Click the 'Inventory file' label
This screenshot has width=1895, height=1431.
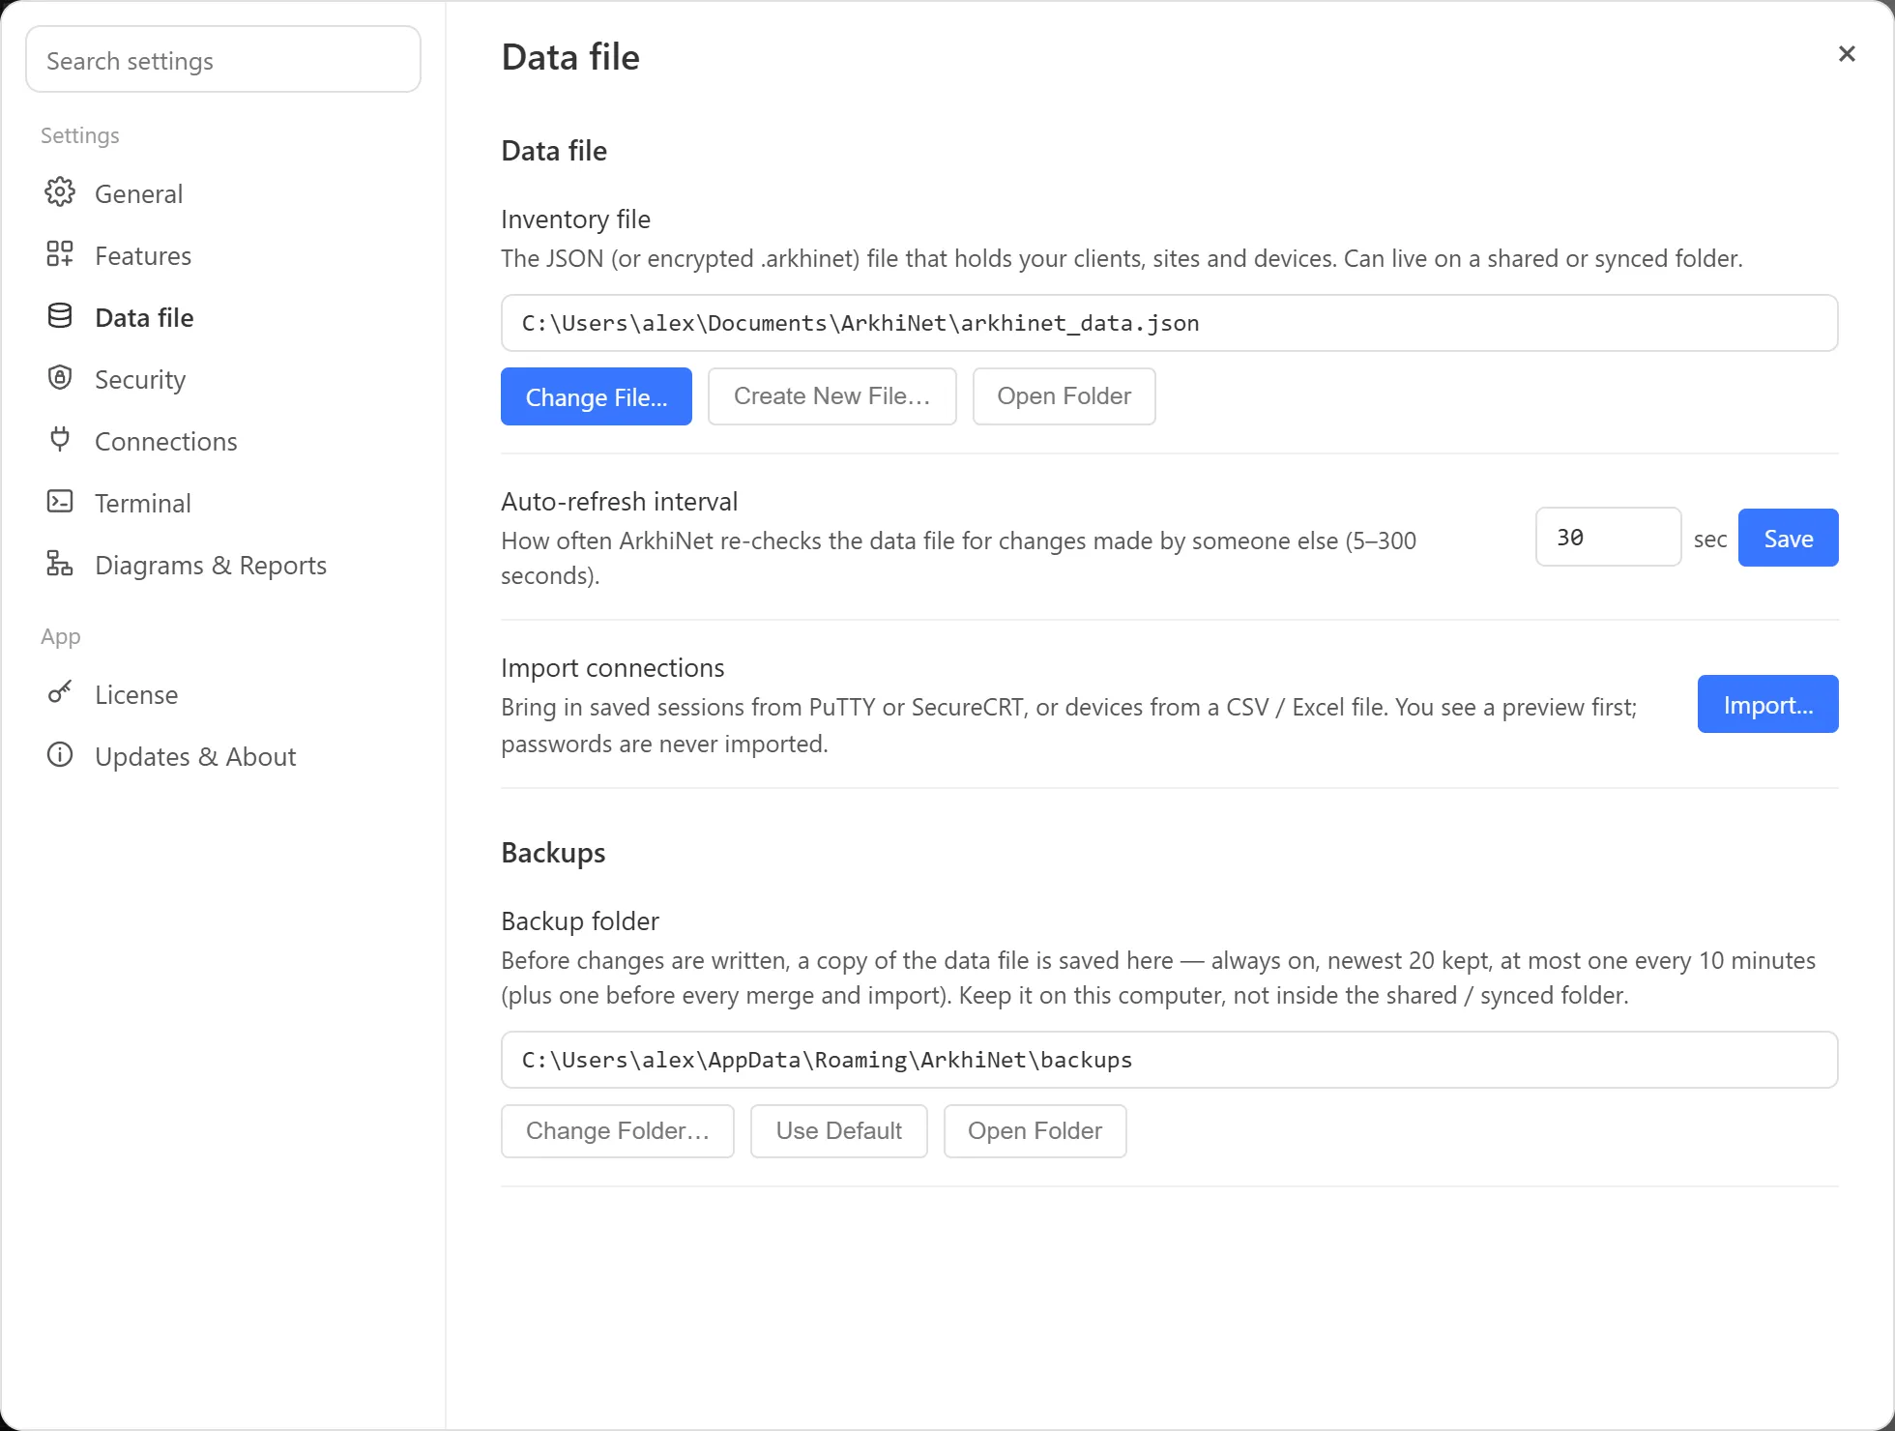click(576, 219)
